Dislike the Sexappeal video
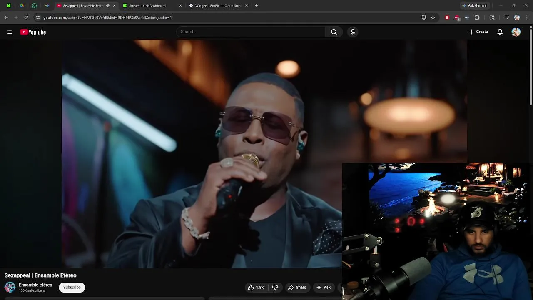This screenshot has width=533, height=300. [x=275, y=287]
